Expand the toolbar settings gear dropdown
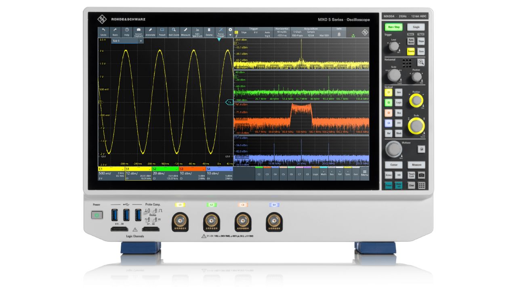 [x=230, y=32]
